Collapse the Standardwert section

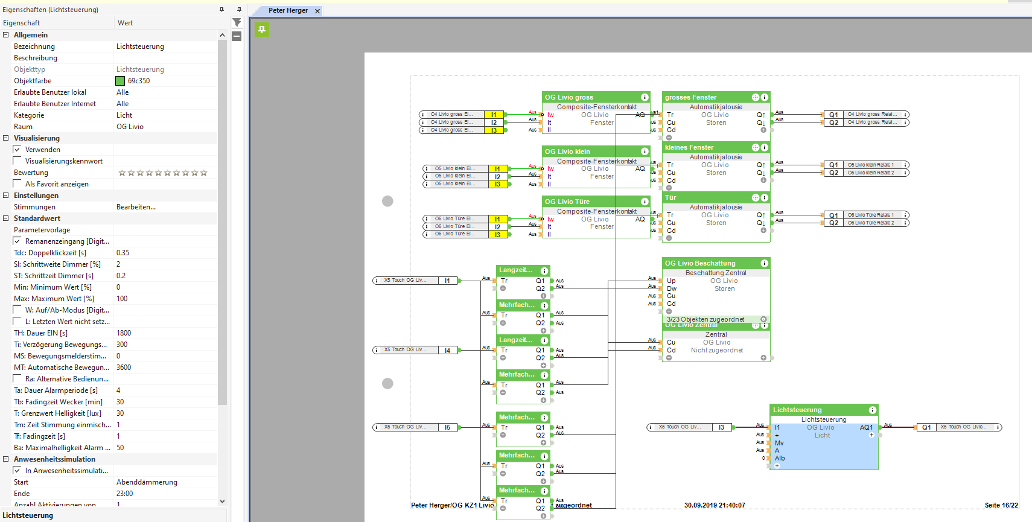point(6,218)
